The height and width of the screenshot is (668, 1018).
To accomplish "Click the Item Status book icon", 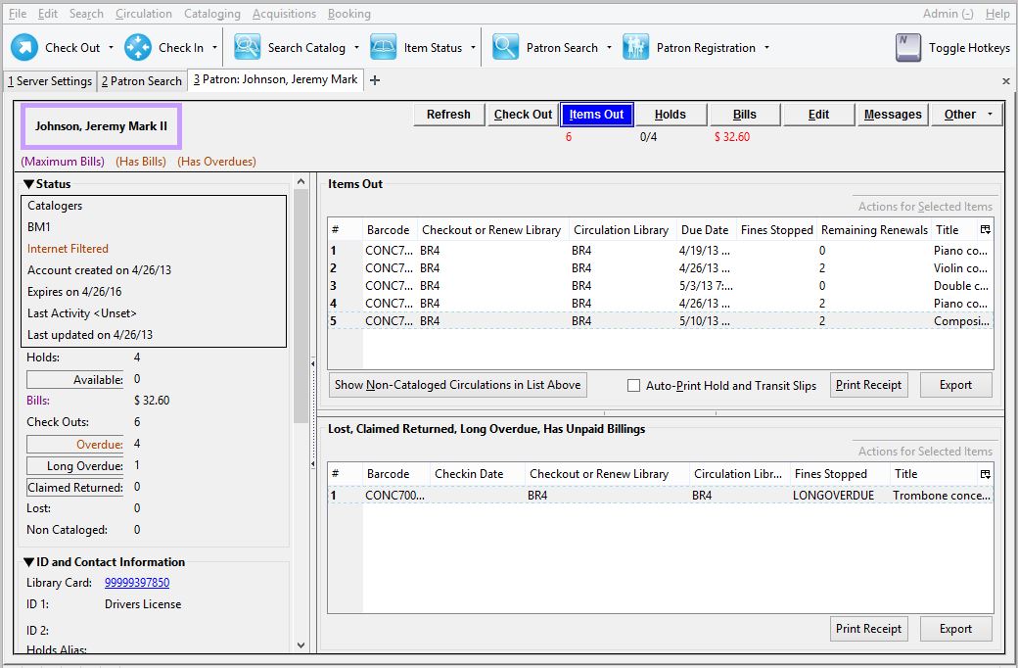I will 383,47.
